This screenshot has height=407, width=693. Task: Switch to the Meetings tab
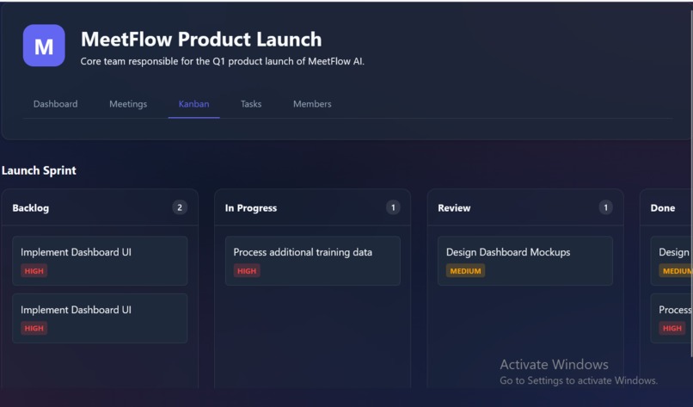point(128,104)
